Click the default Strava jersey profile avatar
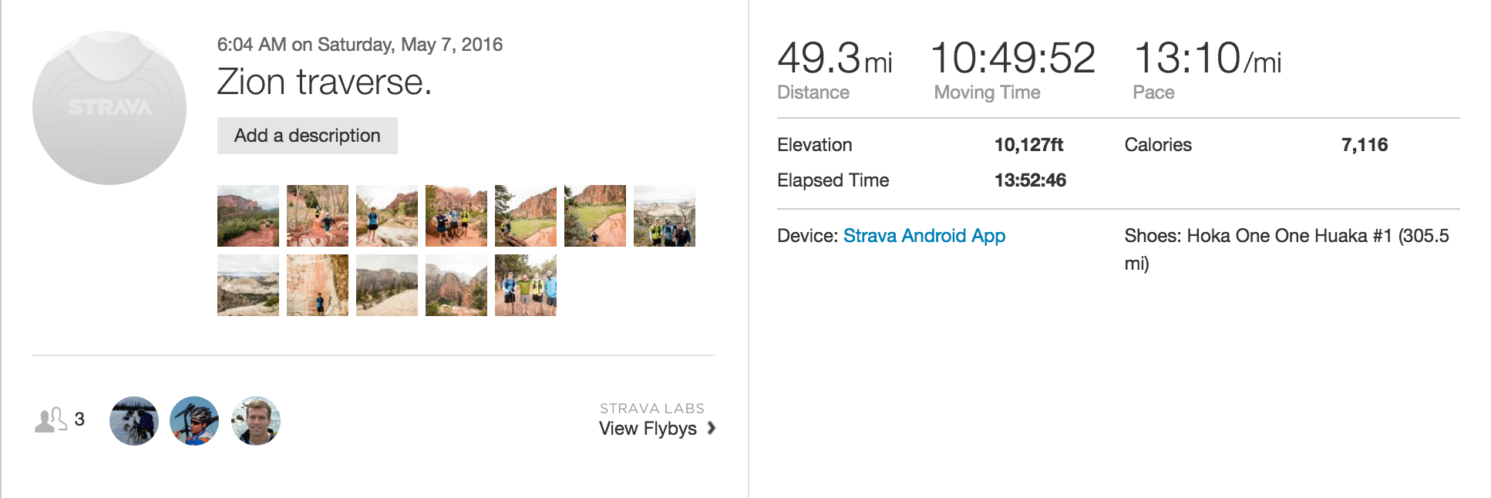Viewport: 1491px width, 498px height. click(109, 108)
